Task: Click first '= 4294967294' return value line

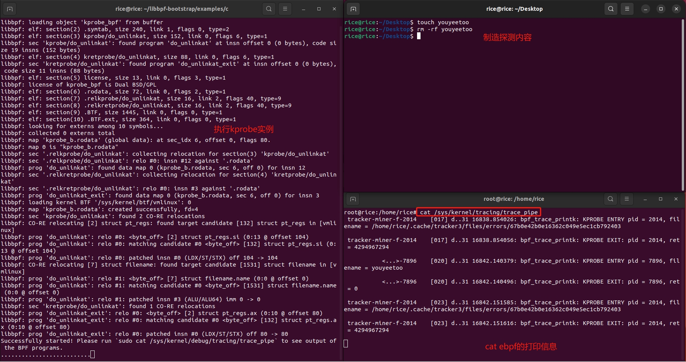Action: pyautogui.click(x=368, y=247)
